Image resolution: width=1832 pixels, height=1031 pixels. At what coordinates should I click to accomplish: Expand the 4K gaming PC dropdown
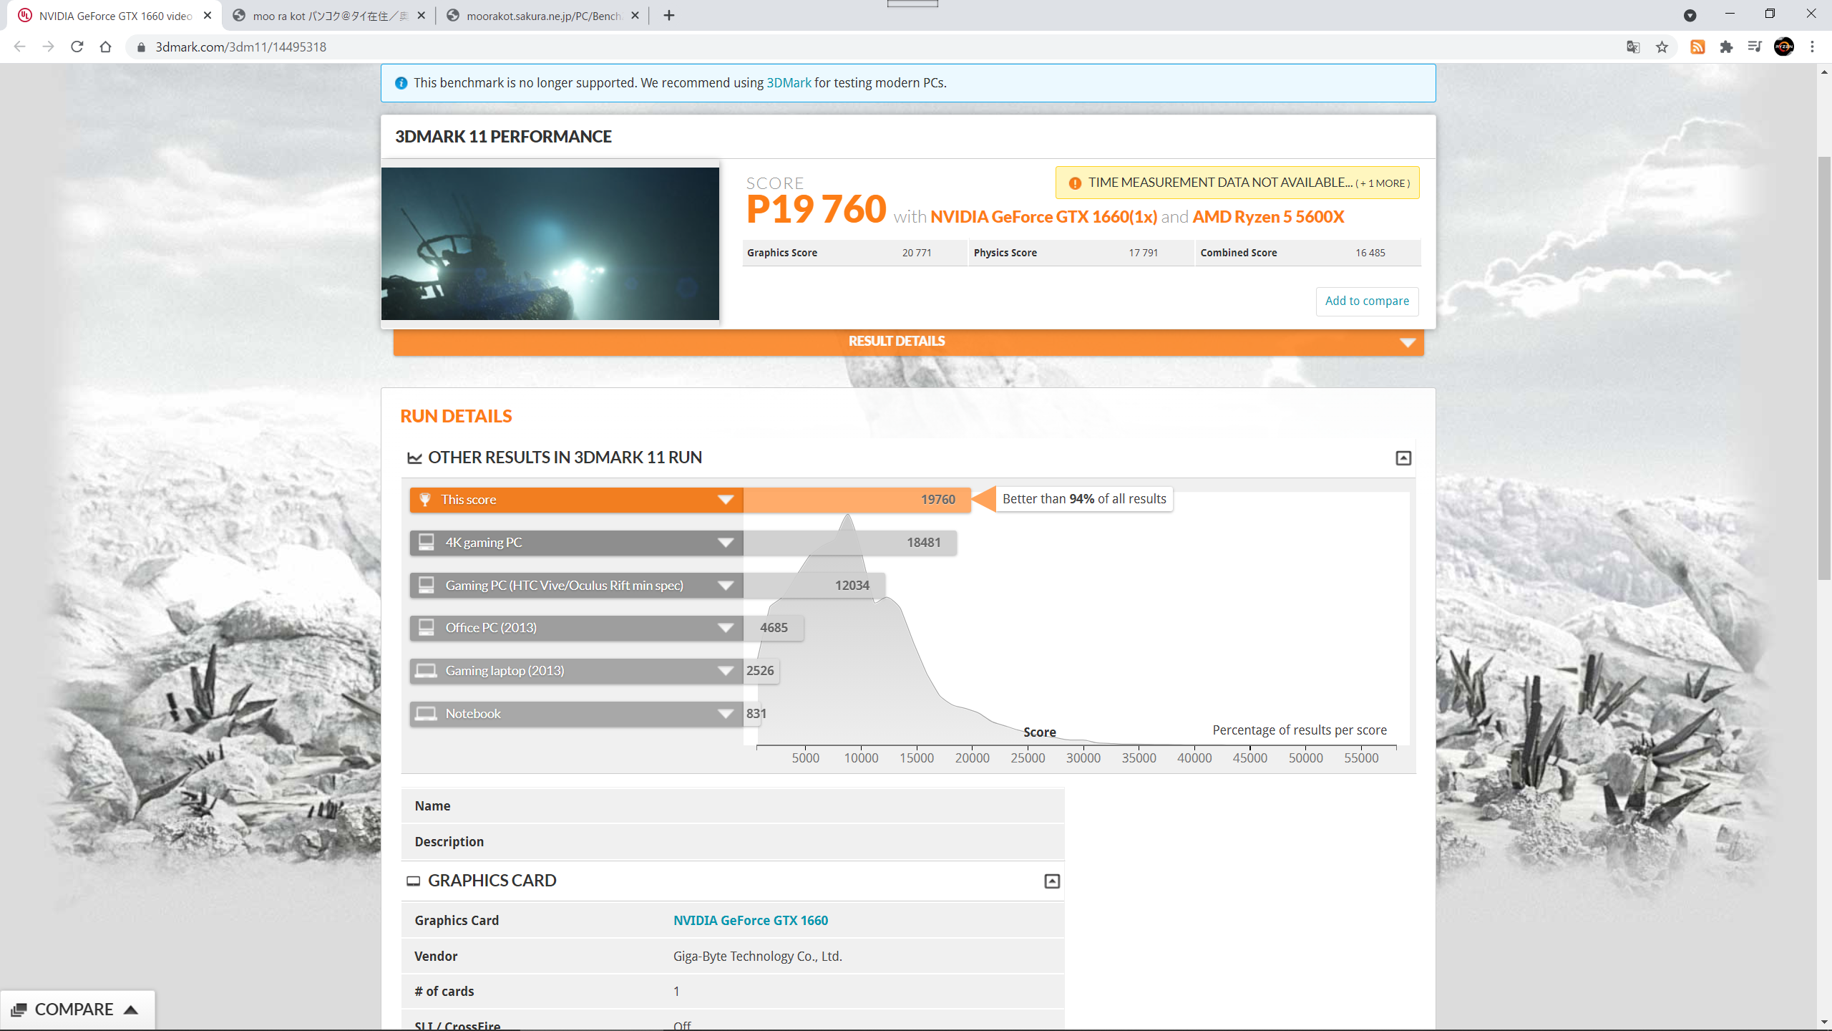click(x=726, y=543)
